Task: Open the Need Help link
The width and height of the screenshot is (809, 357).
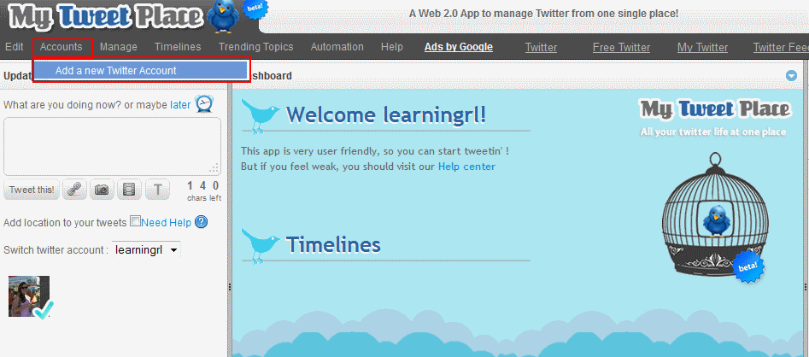Action: 166,223
